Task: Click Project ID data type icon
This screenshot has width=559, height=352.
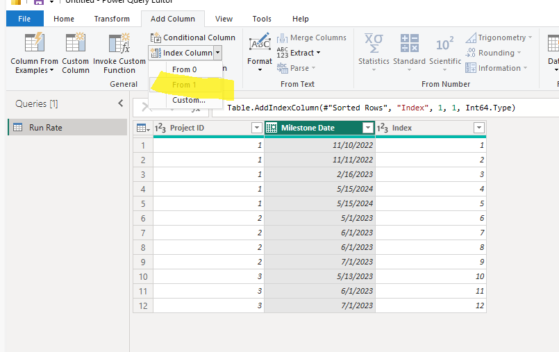Action: [160, 128]
